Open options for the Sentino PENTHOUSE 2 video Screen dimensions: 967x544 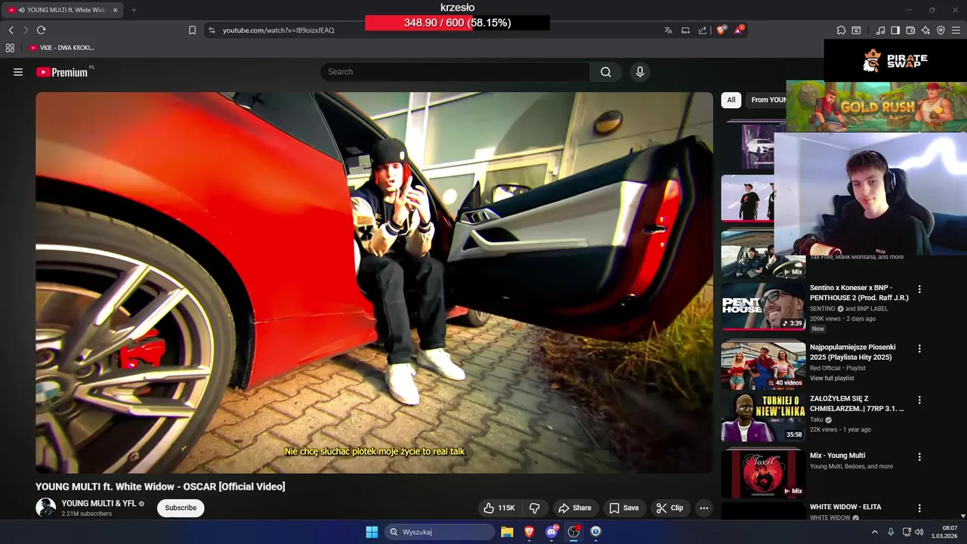(x=919, y=289)
